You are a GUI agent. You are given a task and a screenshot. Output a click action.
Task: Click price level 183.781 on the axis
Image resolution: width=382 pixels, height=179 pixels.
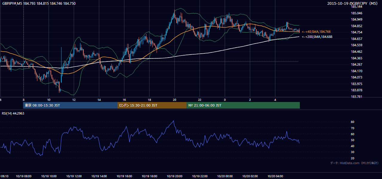pyautogui.click(x=356, y=97)
